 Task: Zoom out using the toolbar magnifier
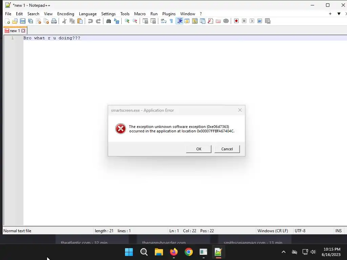point(135,21)
